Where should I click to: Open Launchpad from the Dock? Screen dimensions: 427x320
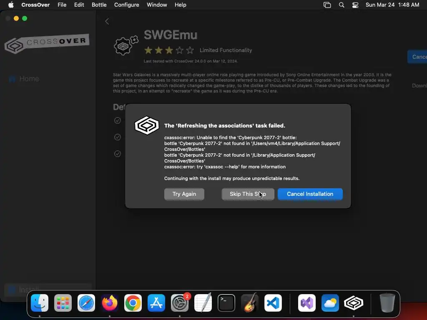click(63, 303)
